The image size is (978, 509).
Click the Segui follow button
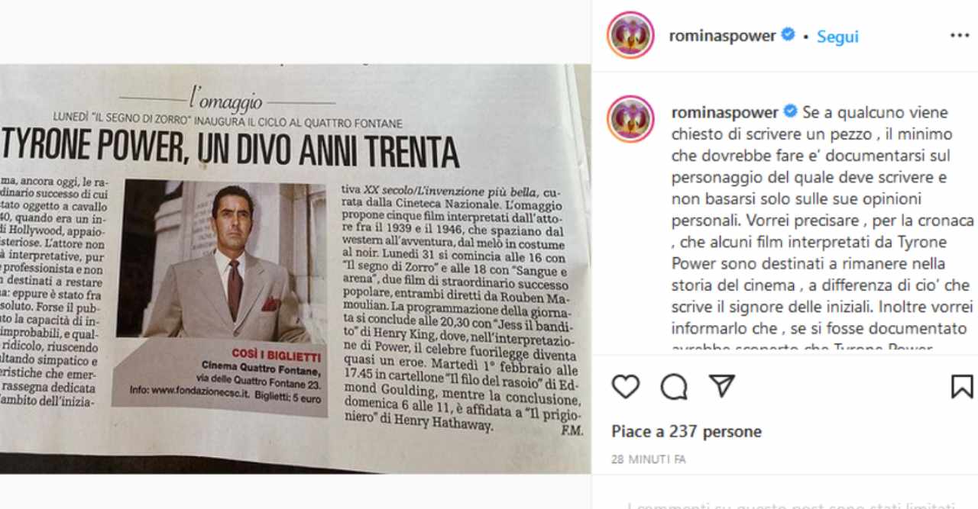(x=837, y=37)
